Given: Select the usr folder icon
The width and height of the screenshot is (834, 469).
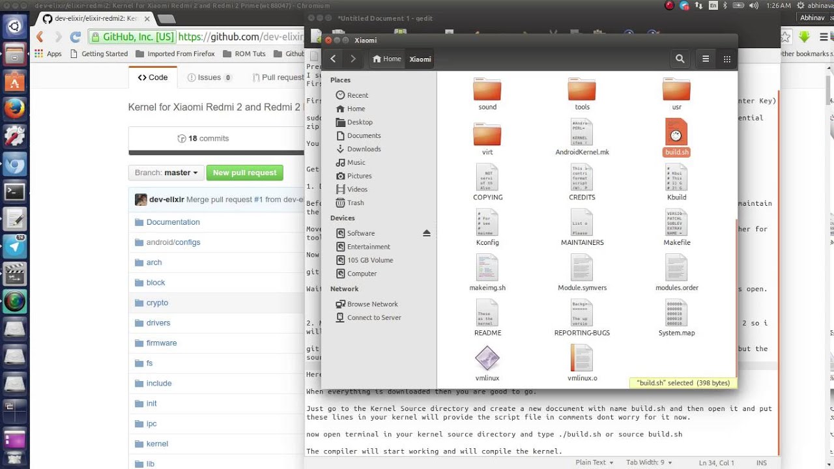Looking at the screenshot, I should (676, 89).
